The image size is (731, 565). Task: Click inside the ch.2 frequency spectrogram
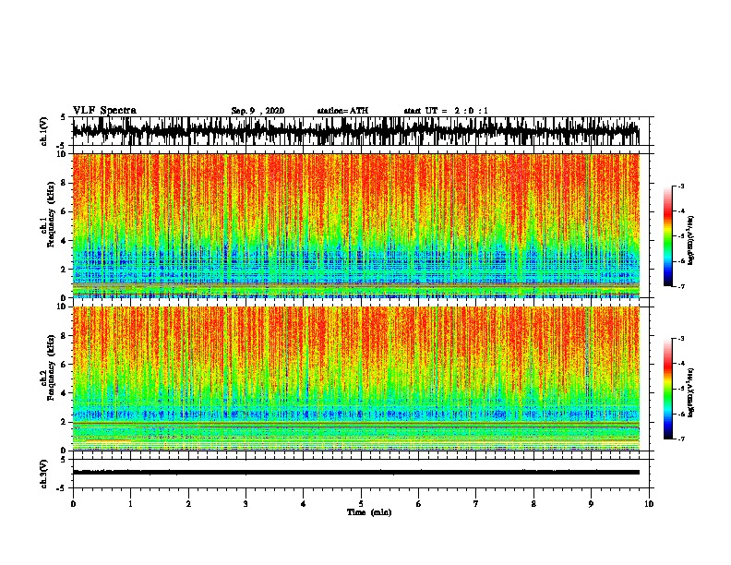355,379
